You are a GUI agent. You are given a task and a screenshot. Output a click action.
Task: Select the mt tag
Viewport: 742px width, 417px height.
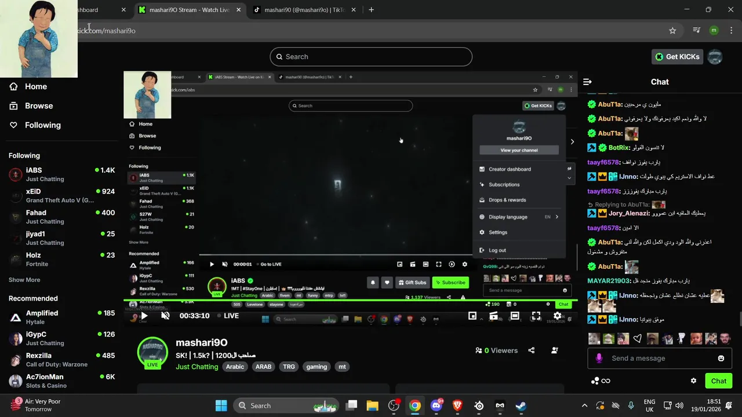(x=342, y=367)
